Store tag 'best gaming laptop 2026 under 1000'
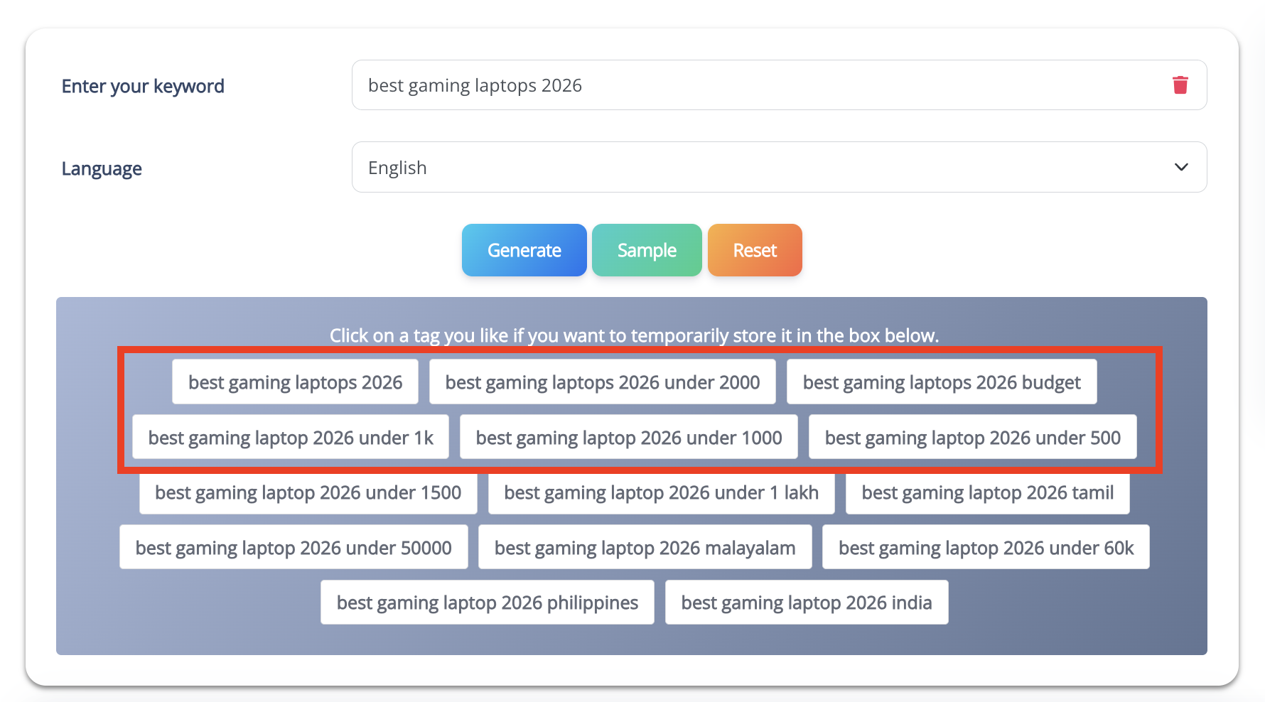Screen dimensions: 1265x702 628,438
